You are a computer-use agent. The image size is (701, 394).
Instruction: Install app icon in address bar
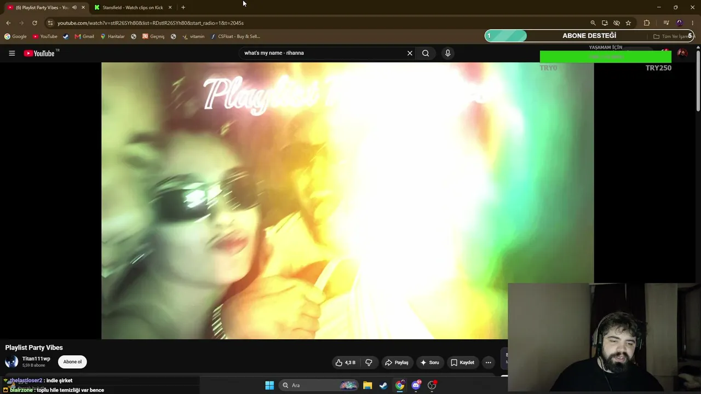point(605,23)
